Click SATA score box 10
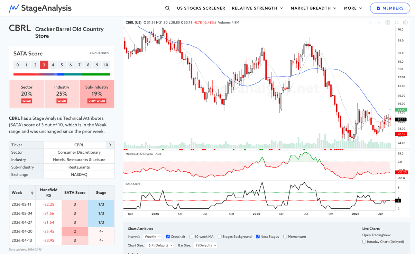The height and width of the screenshot is (254, 415). tap(106, 65)
